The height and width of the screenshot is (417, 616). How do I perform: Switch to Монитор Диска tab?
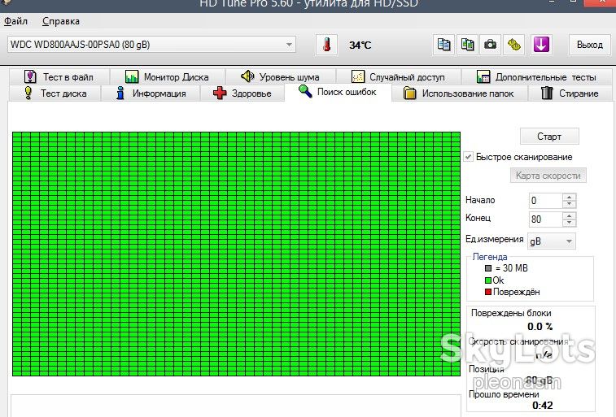(168, 76)
